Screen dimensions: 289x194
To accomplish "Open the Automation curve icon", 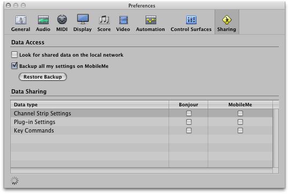I will 150,20.
